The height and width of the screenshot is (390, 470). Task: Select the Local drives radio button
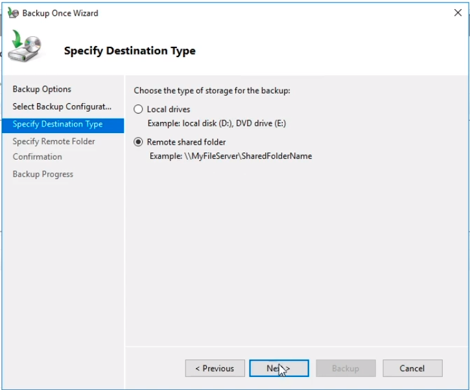click(138, 110)
